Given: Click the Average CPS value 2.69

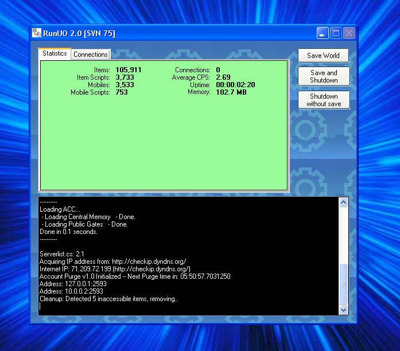Looking at the screenshot, I should [223, 77].
